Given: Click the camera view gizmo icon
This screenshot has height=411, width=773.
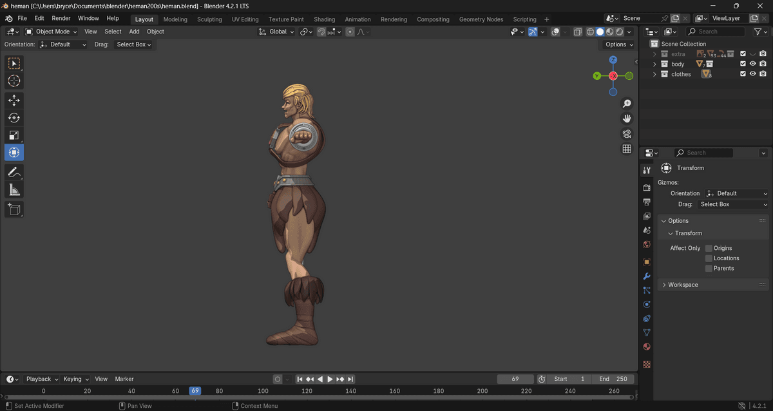Looking at the screenshot, I should pyautogui.click(x=626, y=134).
